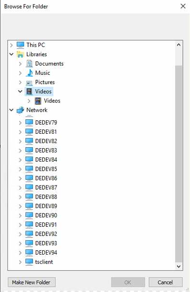Image resolution: width=190 pixels, height=292 pixels.
Task: Click the DEDEV79 computer icon
Action: pos(29,123)
